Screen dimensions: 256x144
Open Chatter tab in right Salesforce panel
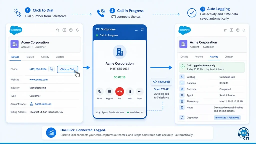tap(229, 57)
